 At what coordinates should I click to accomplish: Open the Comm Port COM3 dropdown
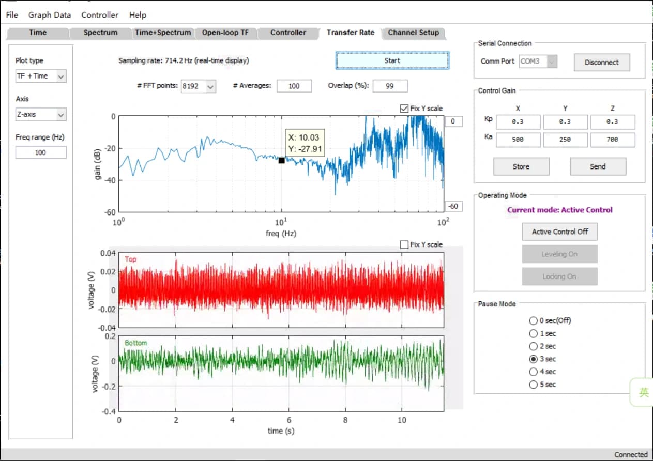click(538, 62)
